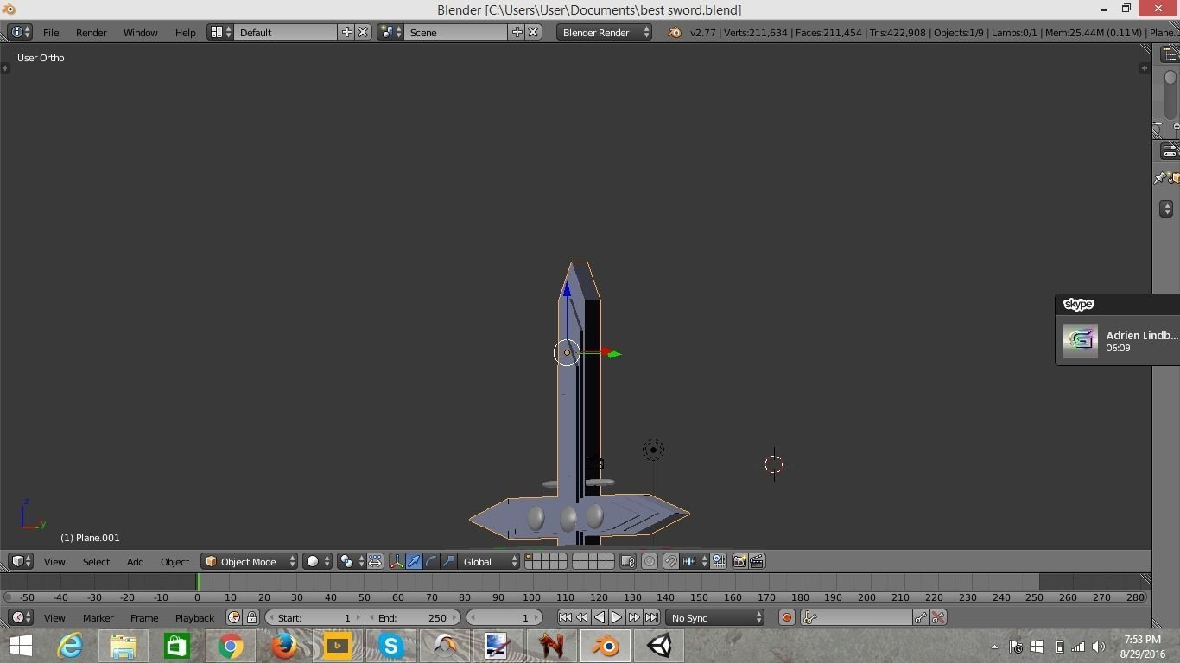Open the scene browse icon
1180x663 pixels.
[390, 32]
